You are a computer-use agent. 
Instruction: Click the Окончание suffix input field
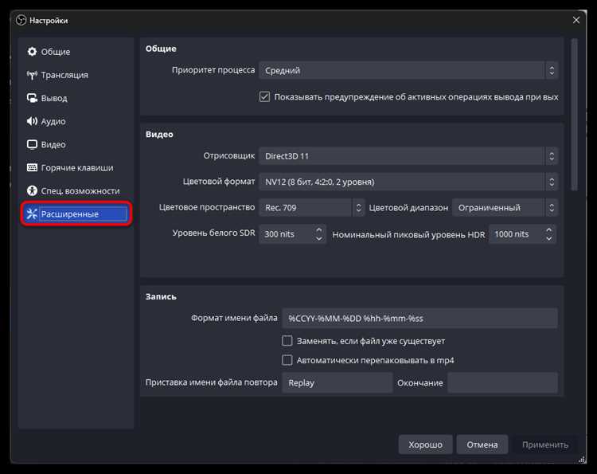pyautogui.click(x=502, y=383)
